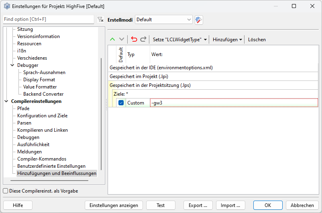Click the green move-up arrow icon
The height and width of the screenshot is (213, 322).
pyautogui.click(x=113, y=40)
